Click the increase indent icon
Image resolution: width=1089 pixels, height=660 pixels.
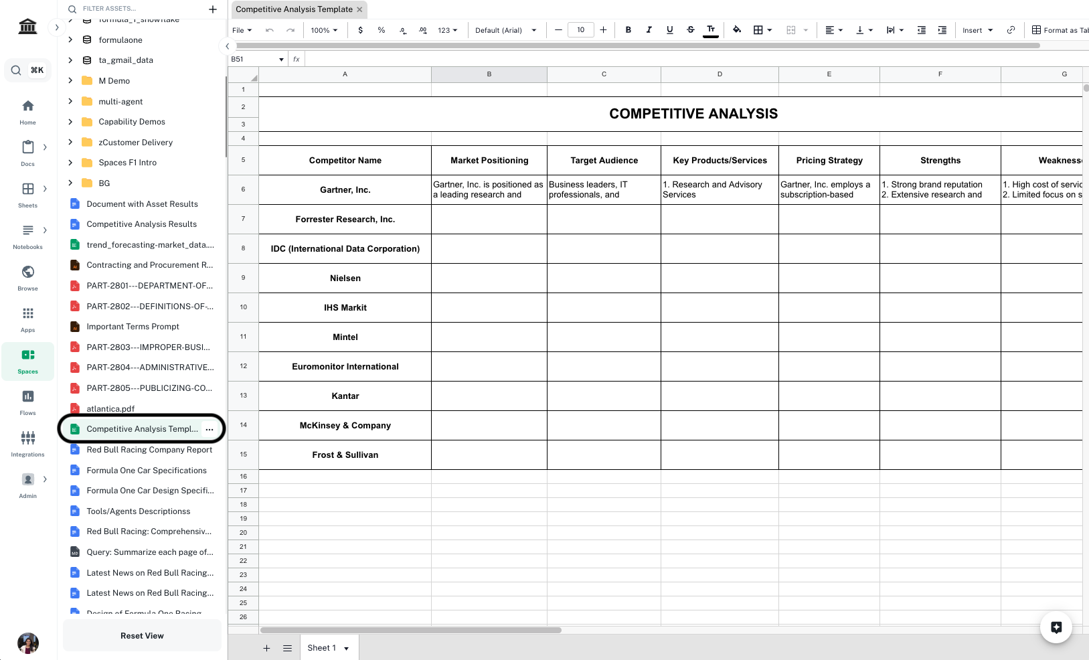pyautogui.click(x=942, y=30)
